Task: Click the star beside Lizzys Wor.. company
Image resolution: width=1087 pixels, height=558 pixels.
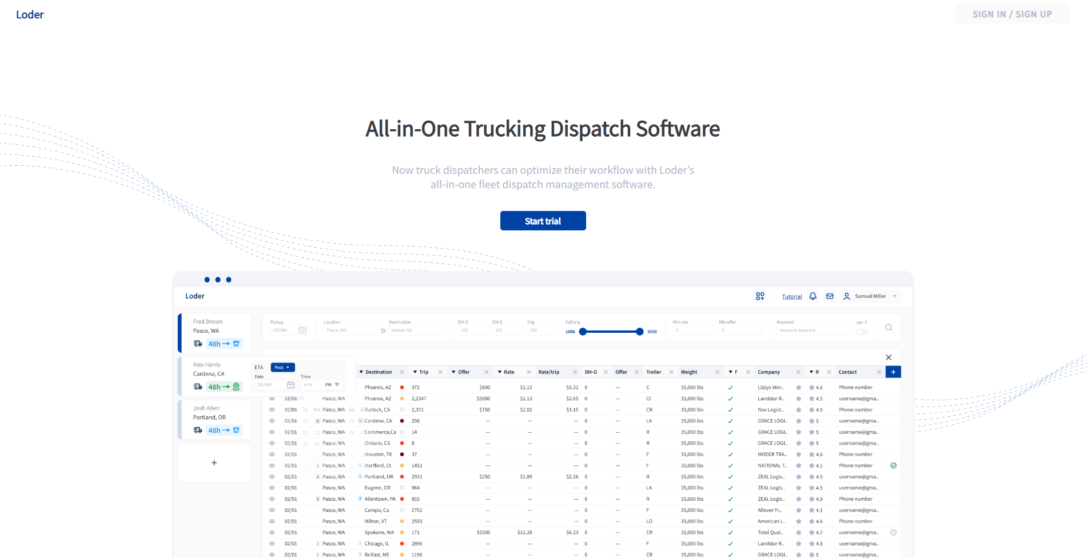Action: click(799, 388)
